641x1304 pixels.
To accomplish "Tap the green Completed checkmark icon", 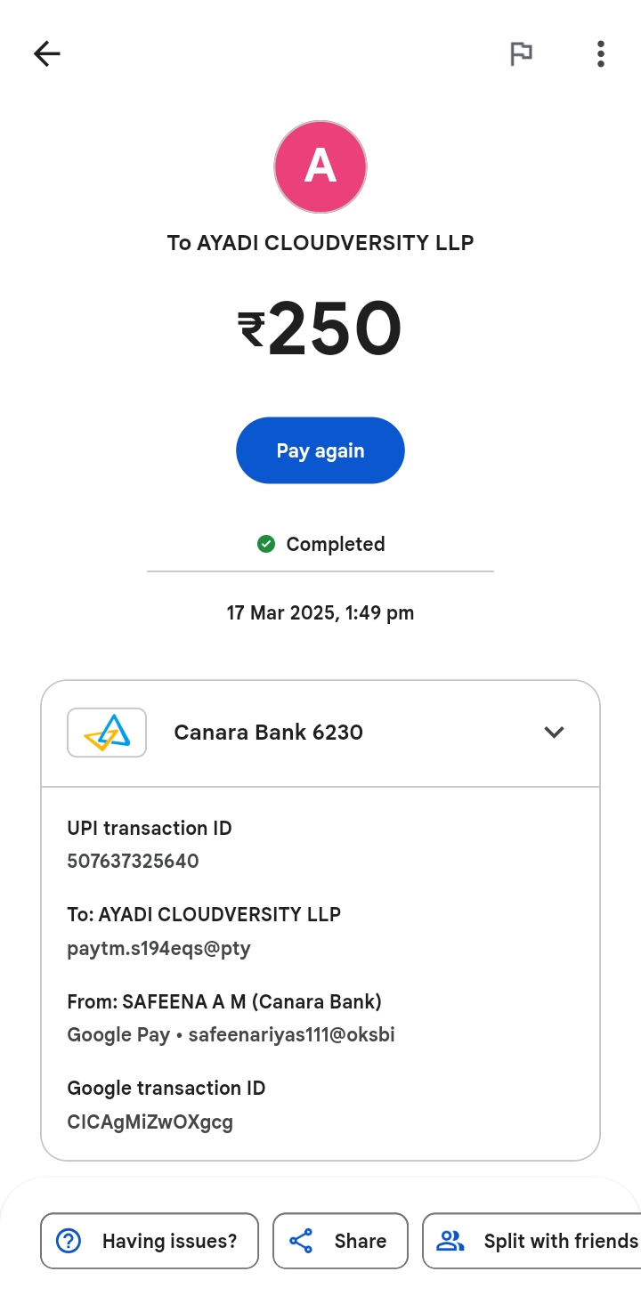I will pyautogui.click(x=265, y=544).
